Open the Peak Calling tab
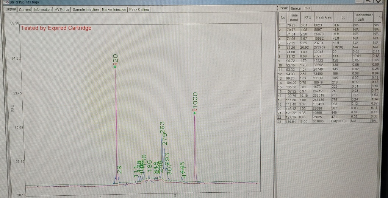This screenshot has width=388, height=198. [139, 9]
